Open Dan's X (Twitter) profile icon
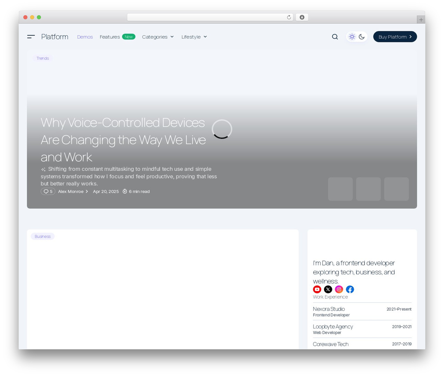Screen dimensions: 444x376 [x=328, y=289]
